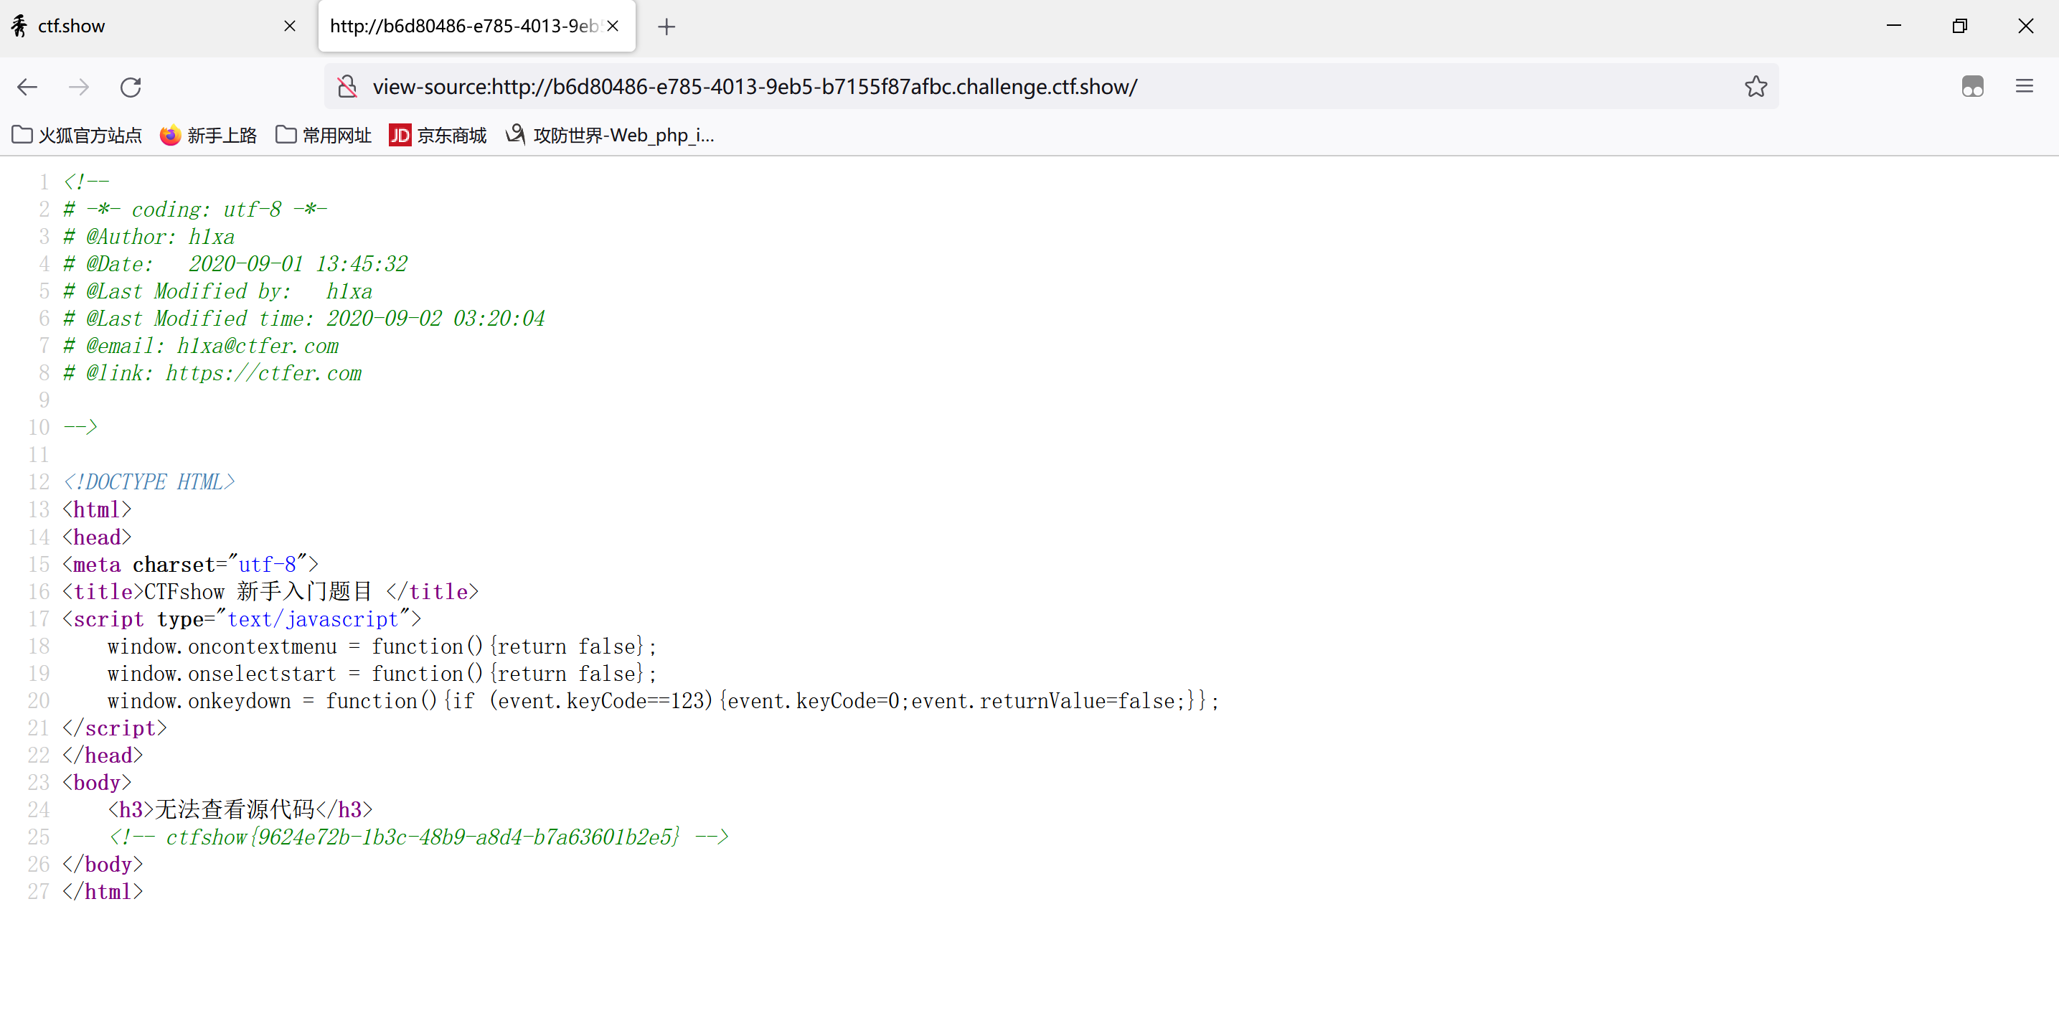Image resolution: width=2059 pixels, height=1026 pixels.
Task: Click the window.oncontextmenu code line
Action: (382, 646)
